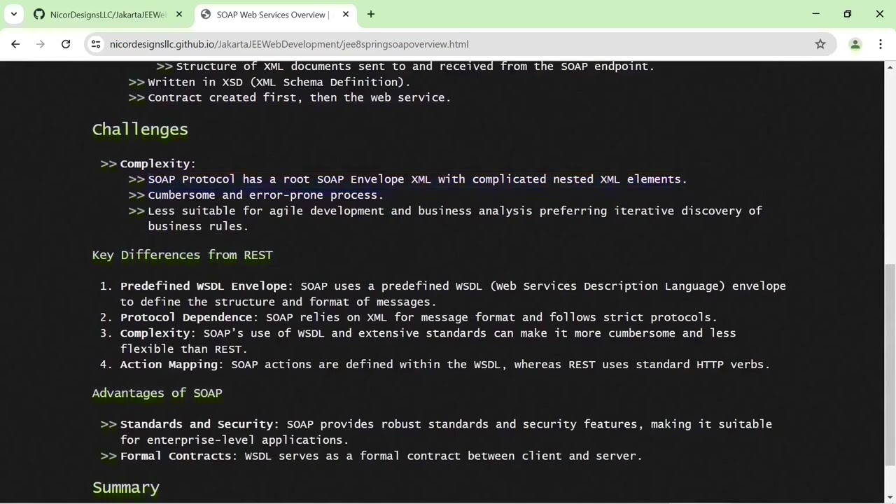Viewport: 896px width, 504px height.
Task: Open the Chrome three-dot menu
Action: coord(881,44)
